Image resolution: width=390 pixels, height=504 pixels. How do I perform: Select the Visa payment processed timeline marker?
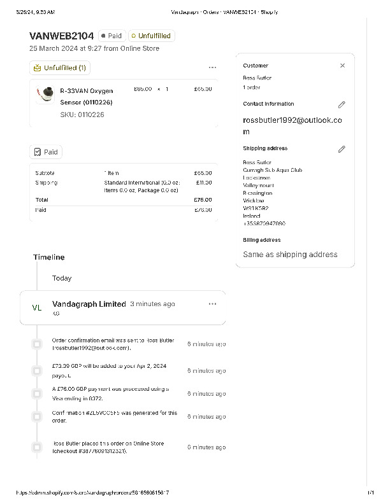37,393
